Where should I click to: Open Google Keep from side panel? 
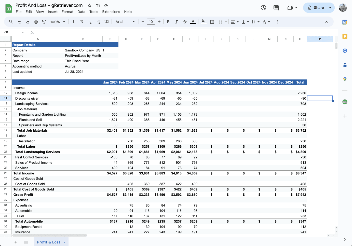[x=345, y=36]
